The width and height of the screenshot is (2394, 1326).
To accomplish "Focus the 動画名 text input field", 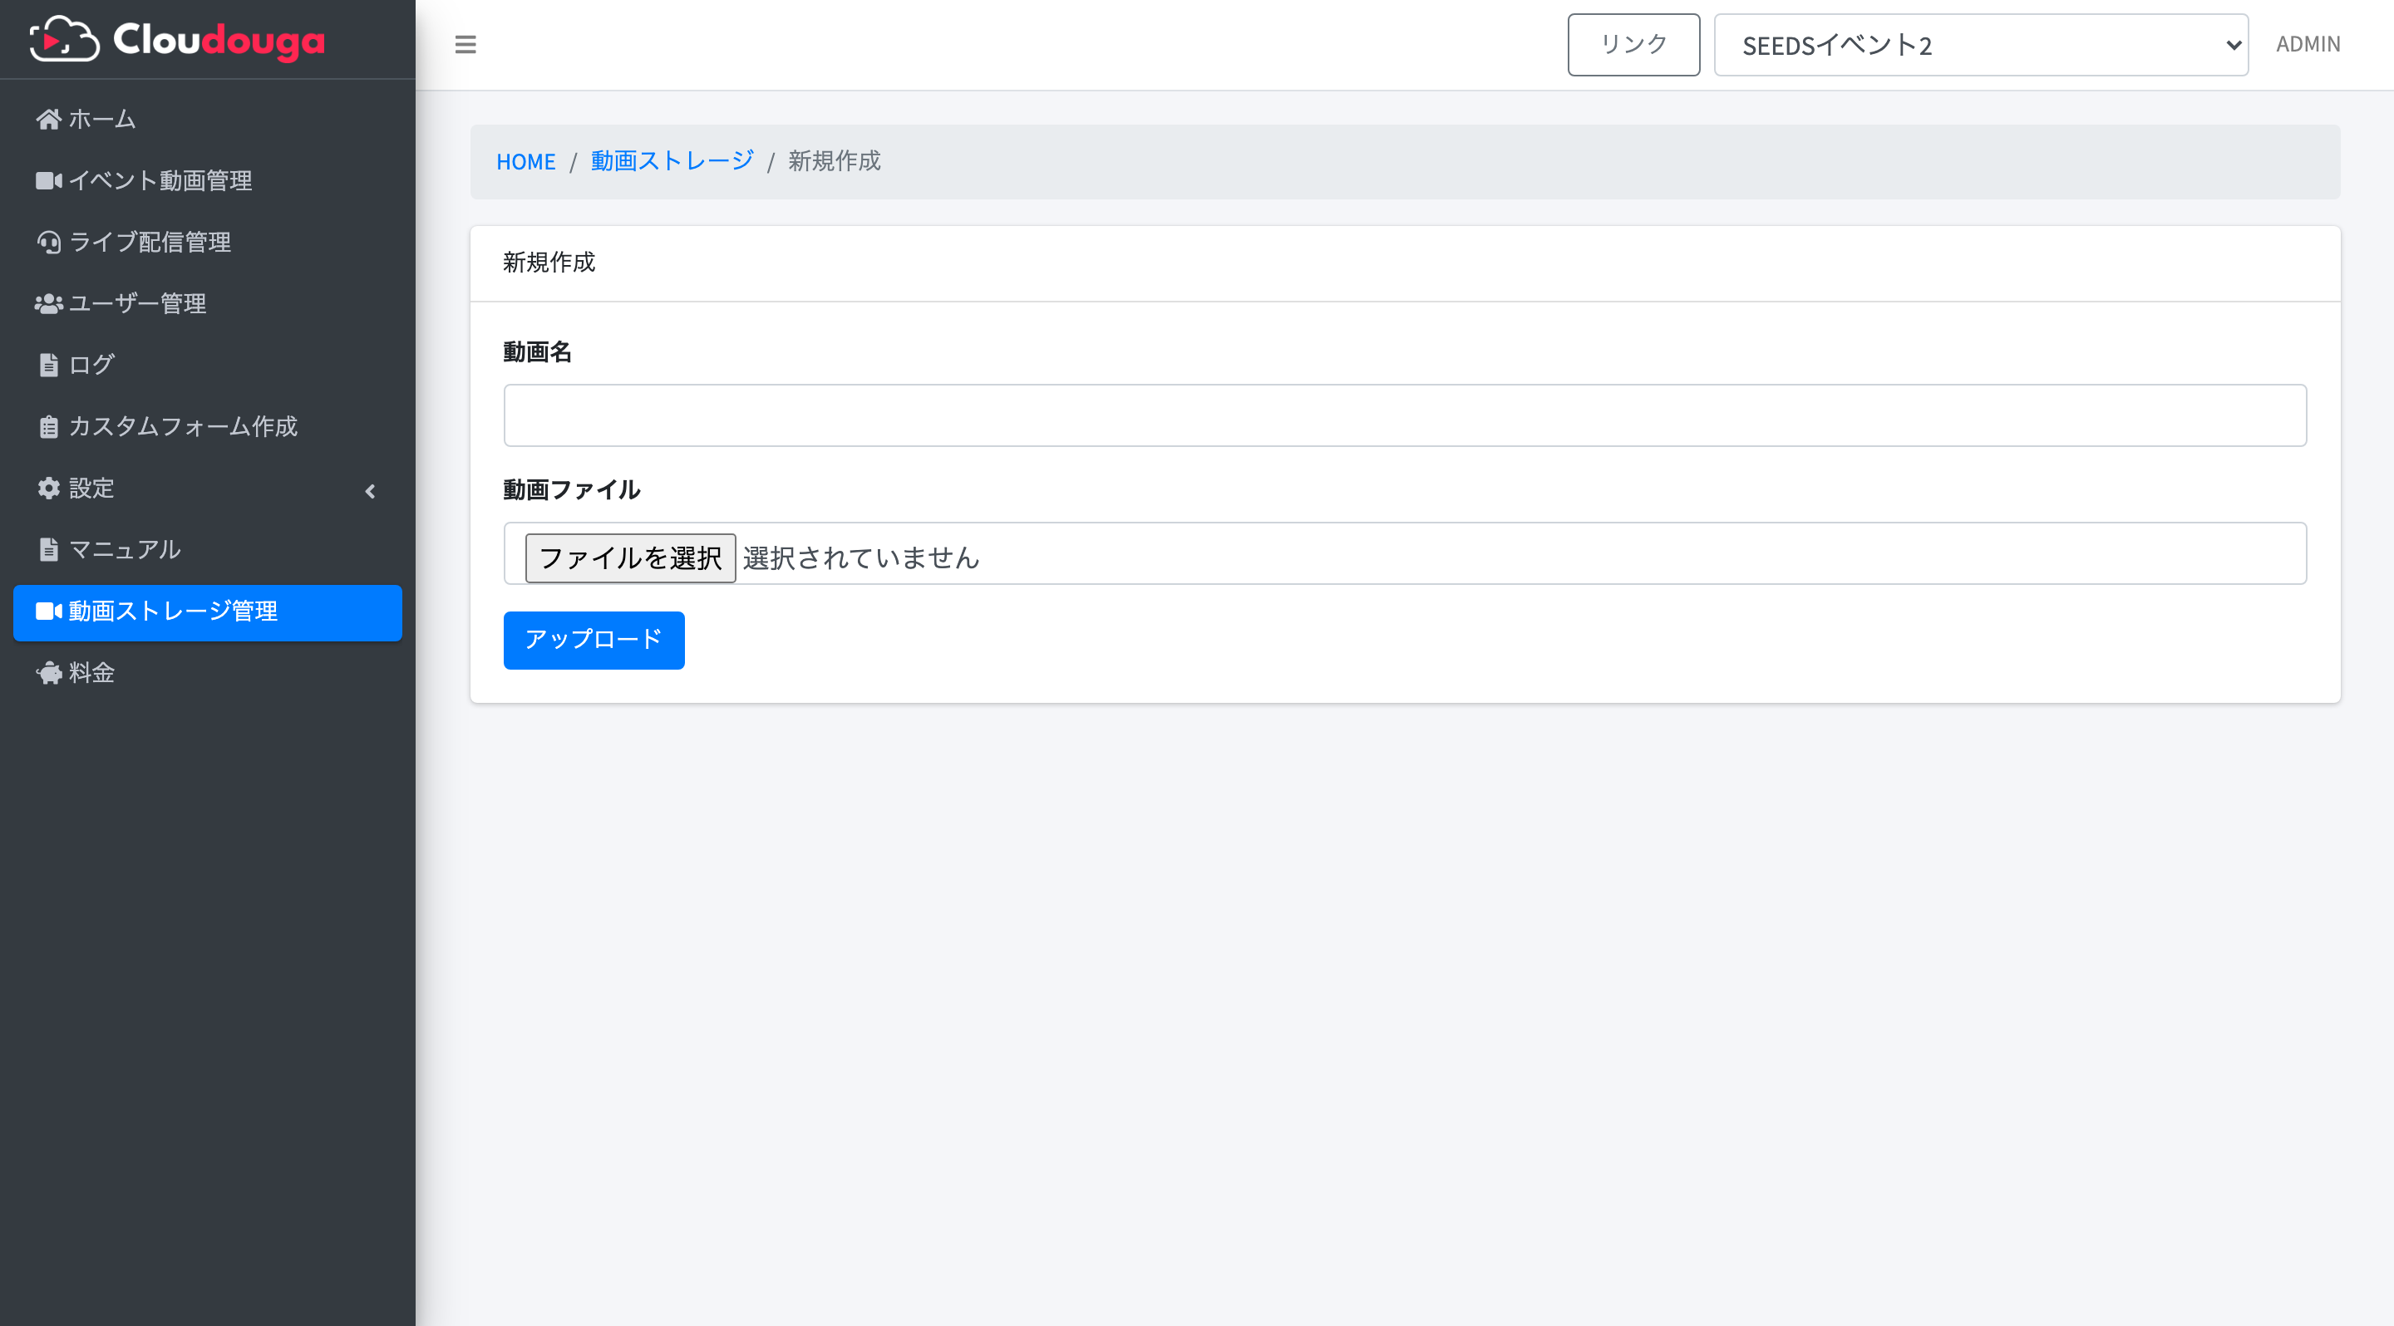I will pos(1404,415).
